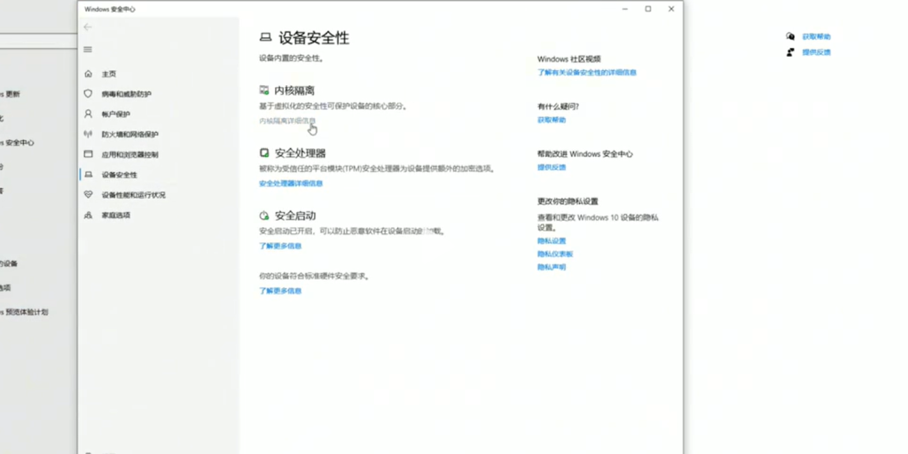This screenshot has width=908, height=454.
Task: Click 了解更多信息 under hardware security requirements
Action: [280, 291]
